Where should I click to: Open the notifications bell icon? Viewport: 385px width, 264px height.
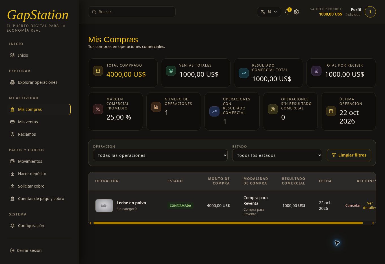click(x=287, y=12)
